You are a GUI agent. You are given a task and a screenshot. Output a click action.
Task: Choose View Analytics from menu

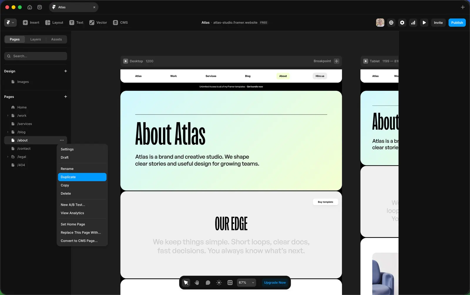(x=82, y=213)
